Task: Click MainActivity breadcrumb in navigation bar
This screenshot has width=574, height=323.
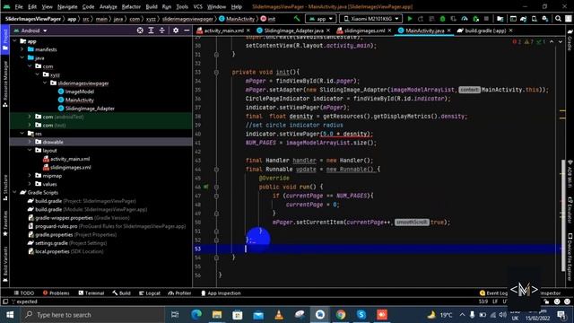Action: (x=237, y=19)
